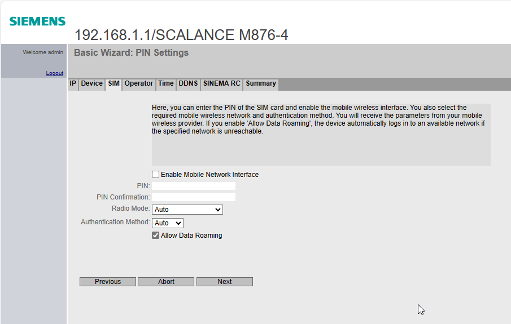This screenshot has height=324, width=511.
Task: Open the SINEMA RC tab
Action: pos(221,83)
